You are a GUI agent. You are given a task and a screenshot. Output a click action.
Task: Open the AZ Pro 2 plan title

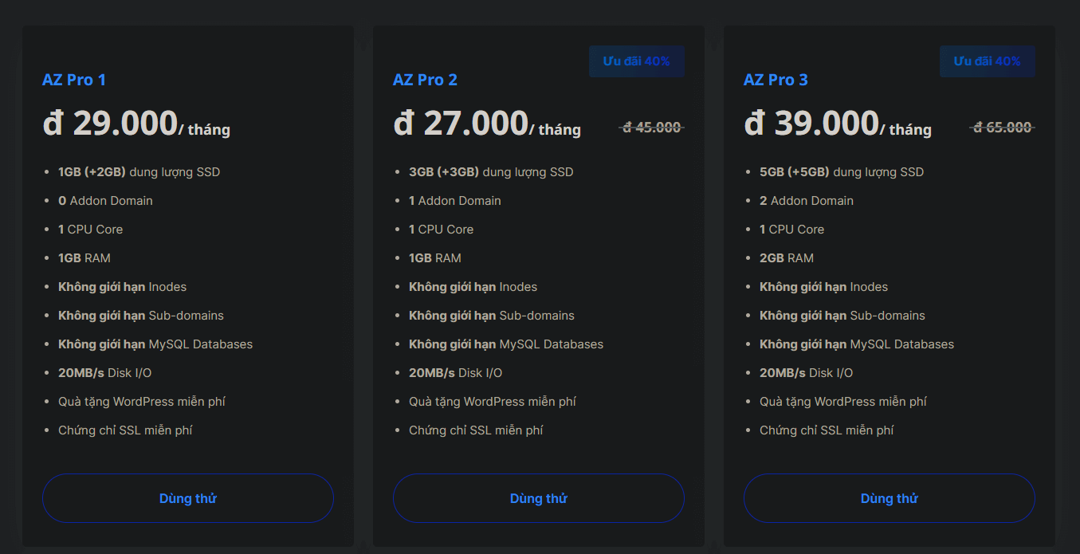click(425, 80)
